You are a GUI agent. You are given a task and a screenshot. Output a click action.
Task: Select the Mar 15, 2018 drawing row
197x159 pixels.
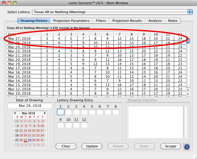coord(96,76)
